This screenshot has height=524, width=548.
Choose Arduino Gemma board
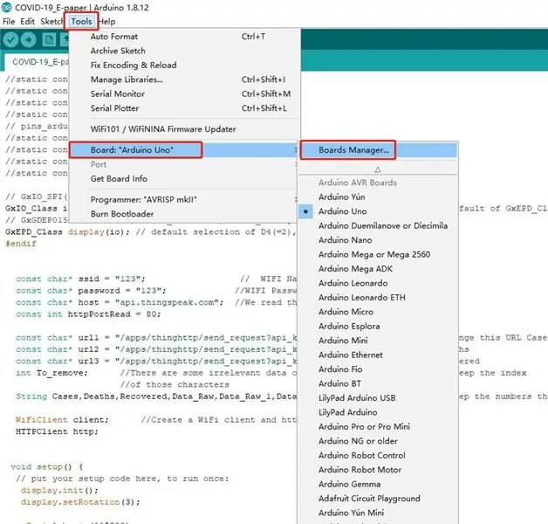pos(378,484)
